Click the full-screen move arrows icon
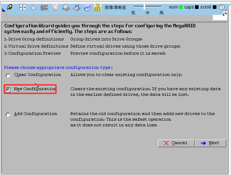Screen dimensions: 231x175 tap(22, 7)
